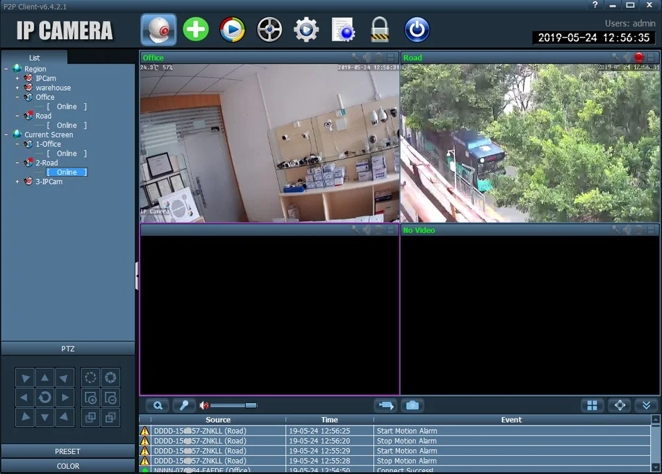Select the 12:56:25 Start Motion Alarm event row

click(395, 431)
